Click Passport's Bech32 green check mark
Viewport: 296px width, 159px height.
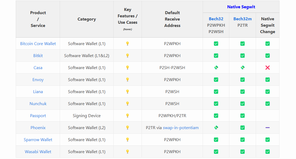(x=216, y=116)
